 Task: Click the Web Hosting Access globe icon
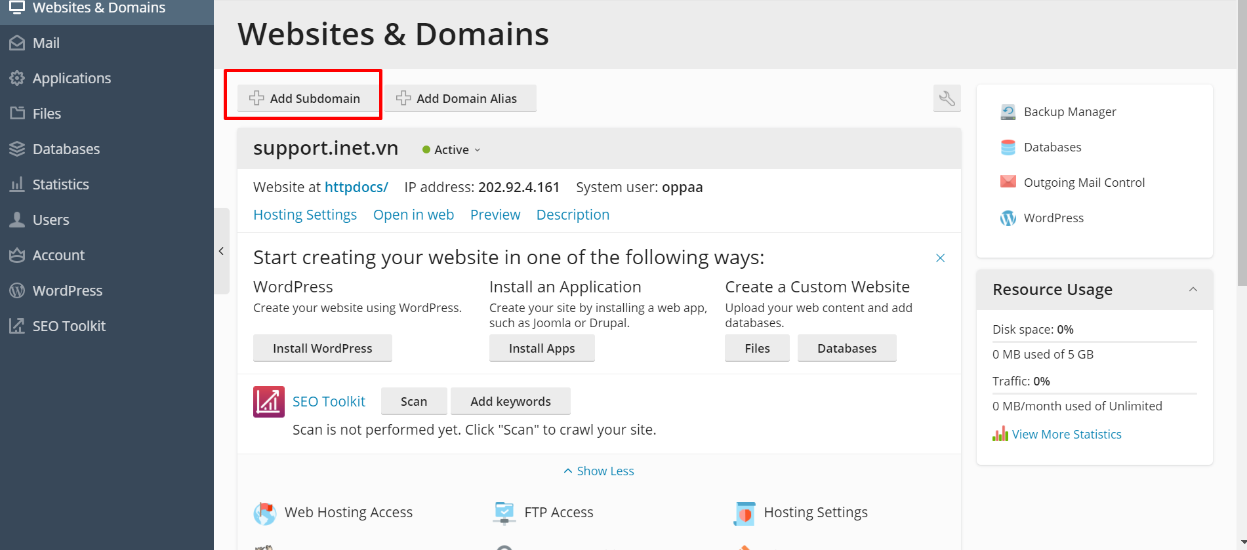265,513
